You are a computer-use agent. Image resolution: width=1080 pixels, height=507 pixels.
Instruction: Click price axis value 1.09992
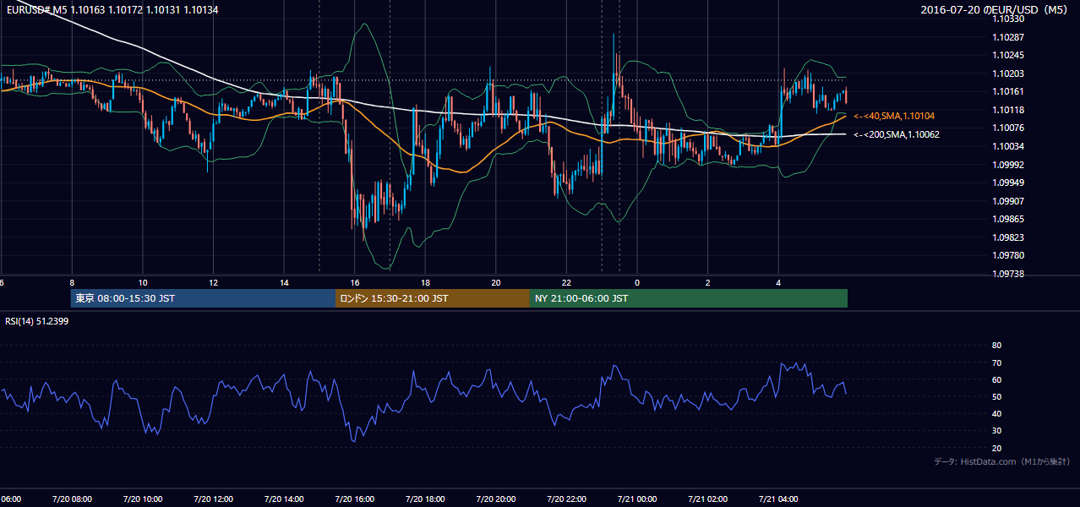pyautogui.click(x=1009, y=165)
